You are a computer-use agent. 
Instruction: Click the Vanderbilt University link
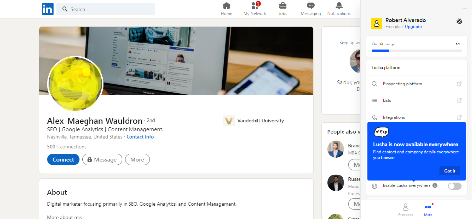(x=254, y=121)
